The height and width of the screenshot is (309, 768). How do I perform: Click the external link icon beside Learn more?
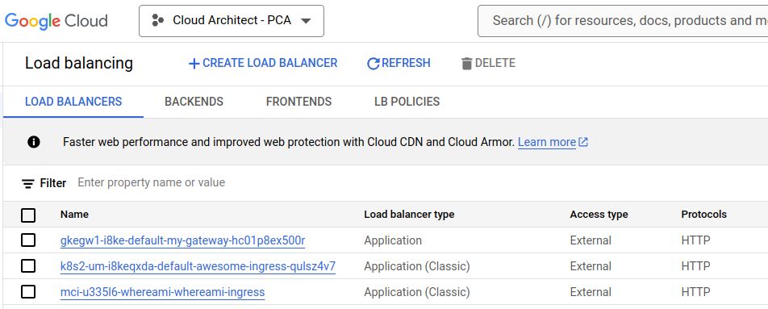coord(583,142)
